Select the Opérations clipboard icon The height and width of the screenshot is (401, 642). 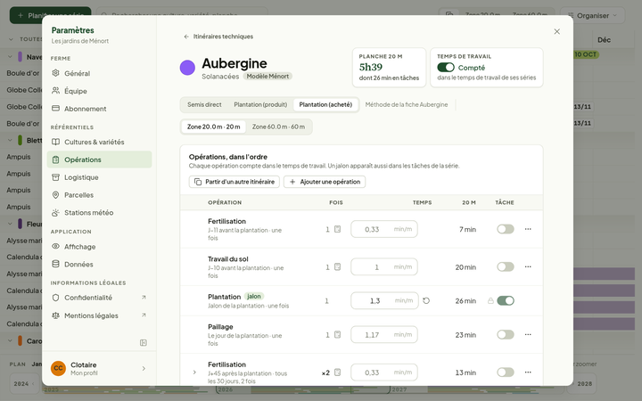point(55,160)
